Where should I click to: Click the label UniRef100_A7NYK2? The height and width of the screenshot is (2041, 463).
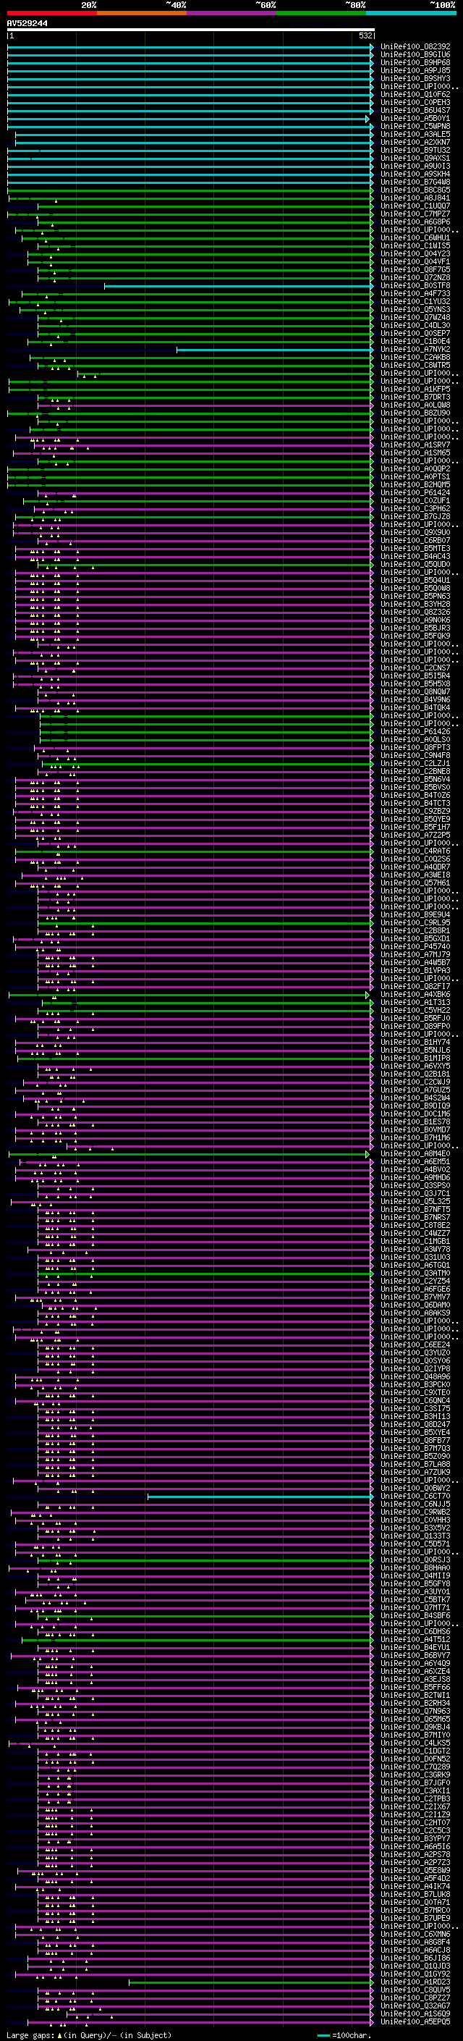tap(415, 350)
